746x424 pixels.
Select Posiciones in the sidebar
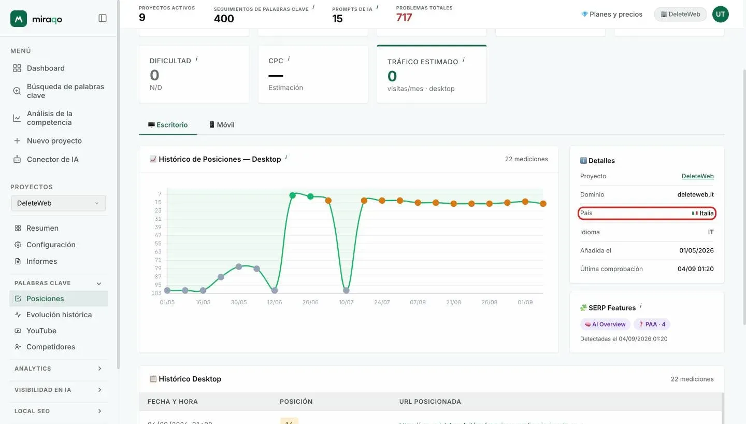click(59, 299)
